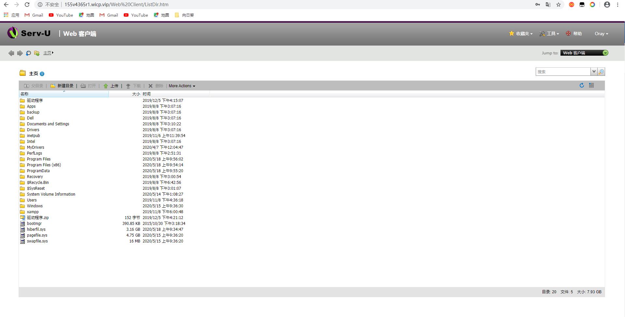The image size is (625, 317).
Task: Select the $Recycle.Bin folder
Action: click(x=38, y=183)
